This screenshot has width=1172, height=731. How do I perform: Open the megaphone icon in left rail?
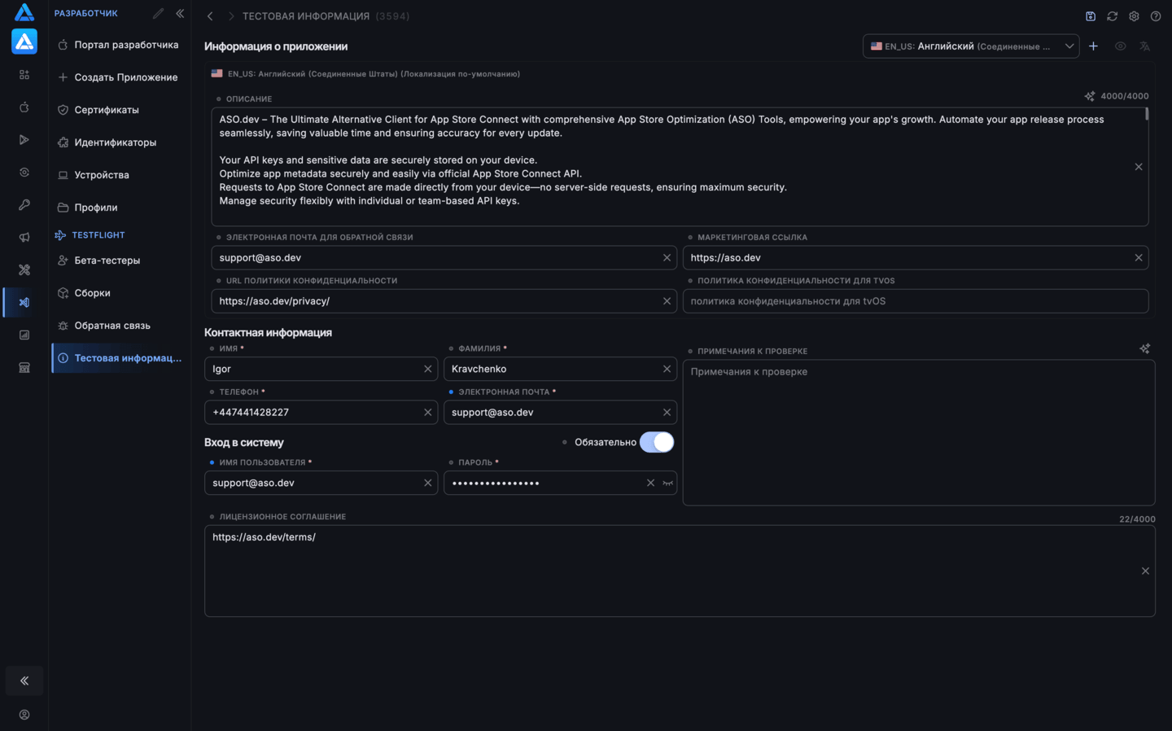pos(24,238)
